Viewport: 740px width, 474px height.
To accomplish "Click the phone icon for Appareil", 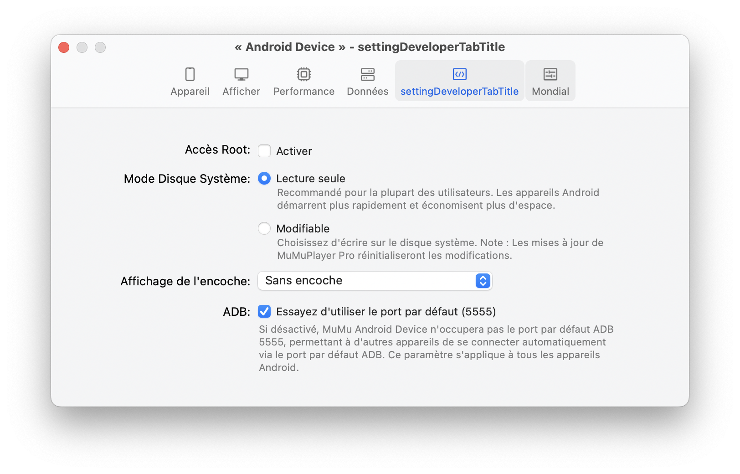I will (x=190, y=74).
